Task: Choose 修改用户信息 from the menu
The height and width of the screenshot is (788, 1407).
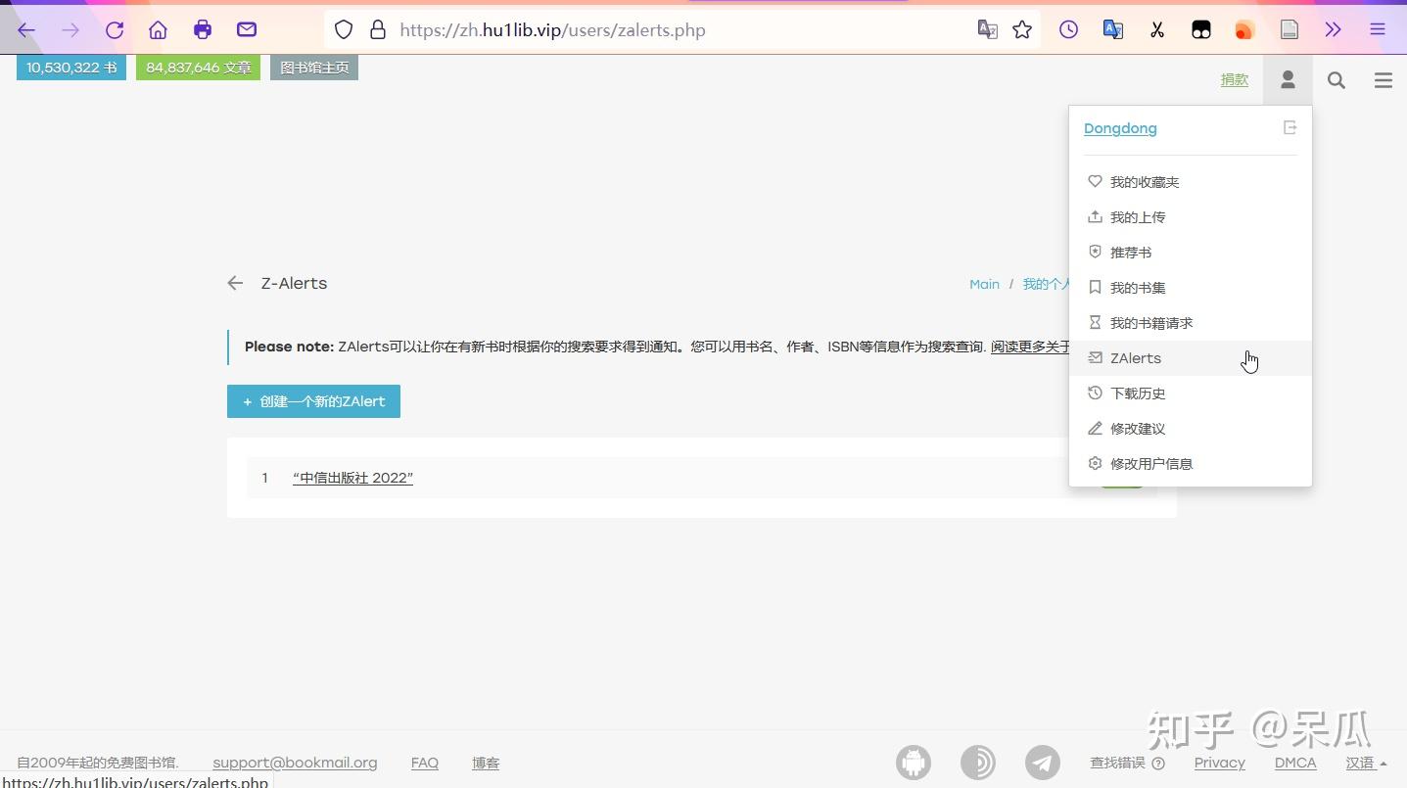Action: 1152,463
